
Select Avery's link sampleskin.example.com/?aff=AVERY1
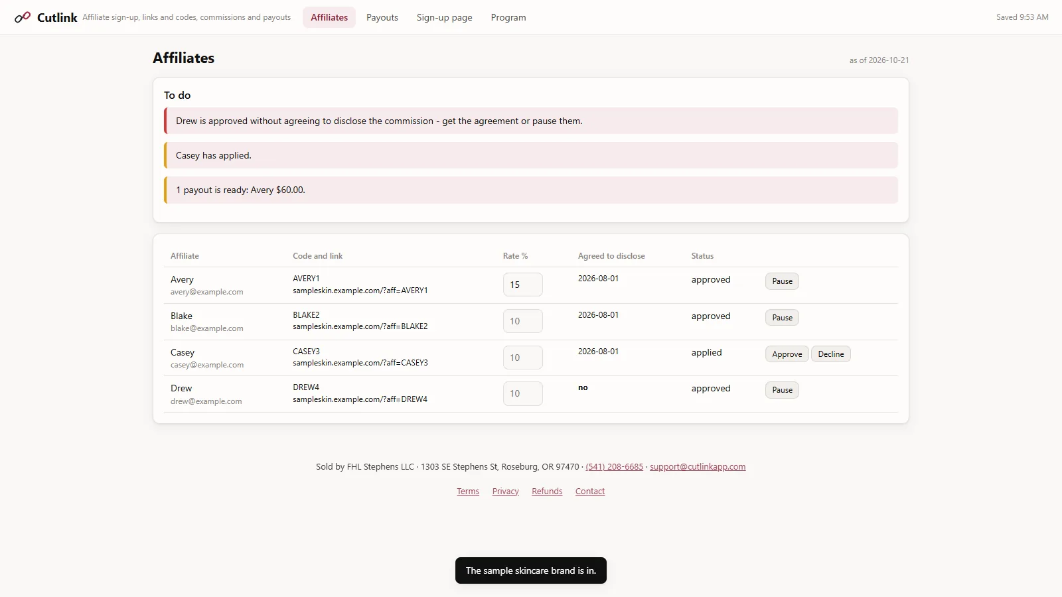pos(360,291)
